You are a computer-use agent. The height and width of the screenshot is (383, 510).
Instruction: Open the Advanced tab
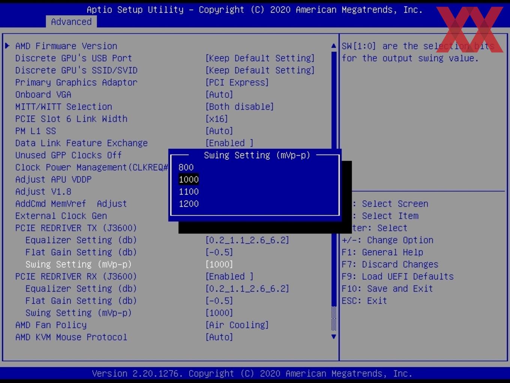[x=71, y=22]
